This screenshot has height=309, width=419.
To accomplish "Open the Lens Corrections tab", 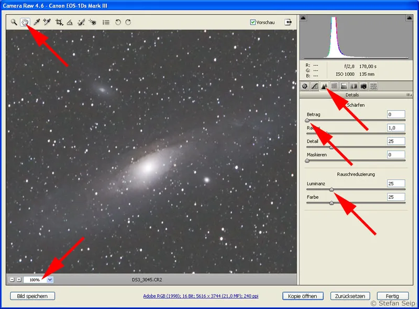I will (x=354, y=86).
